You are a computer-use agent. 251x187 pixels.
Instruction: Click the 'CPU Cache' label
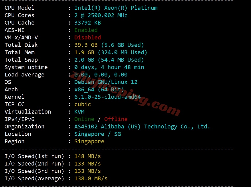pos(19,23)
